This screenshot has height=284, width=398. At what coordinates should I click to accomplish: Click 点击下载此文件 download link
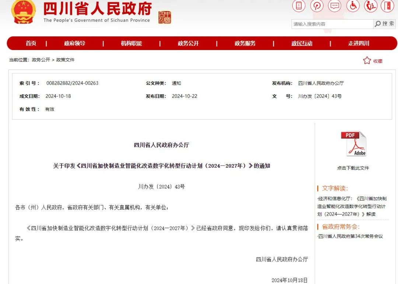pos(353,168)
